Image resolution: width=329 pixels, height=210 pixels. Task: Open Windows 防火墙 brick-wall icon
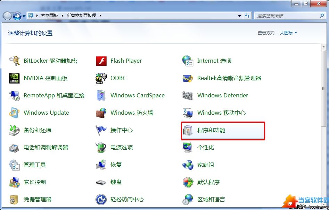coord(101,113)
